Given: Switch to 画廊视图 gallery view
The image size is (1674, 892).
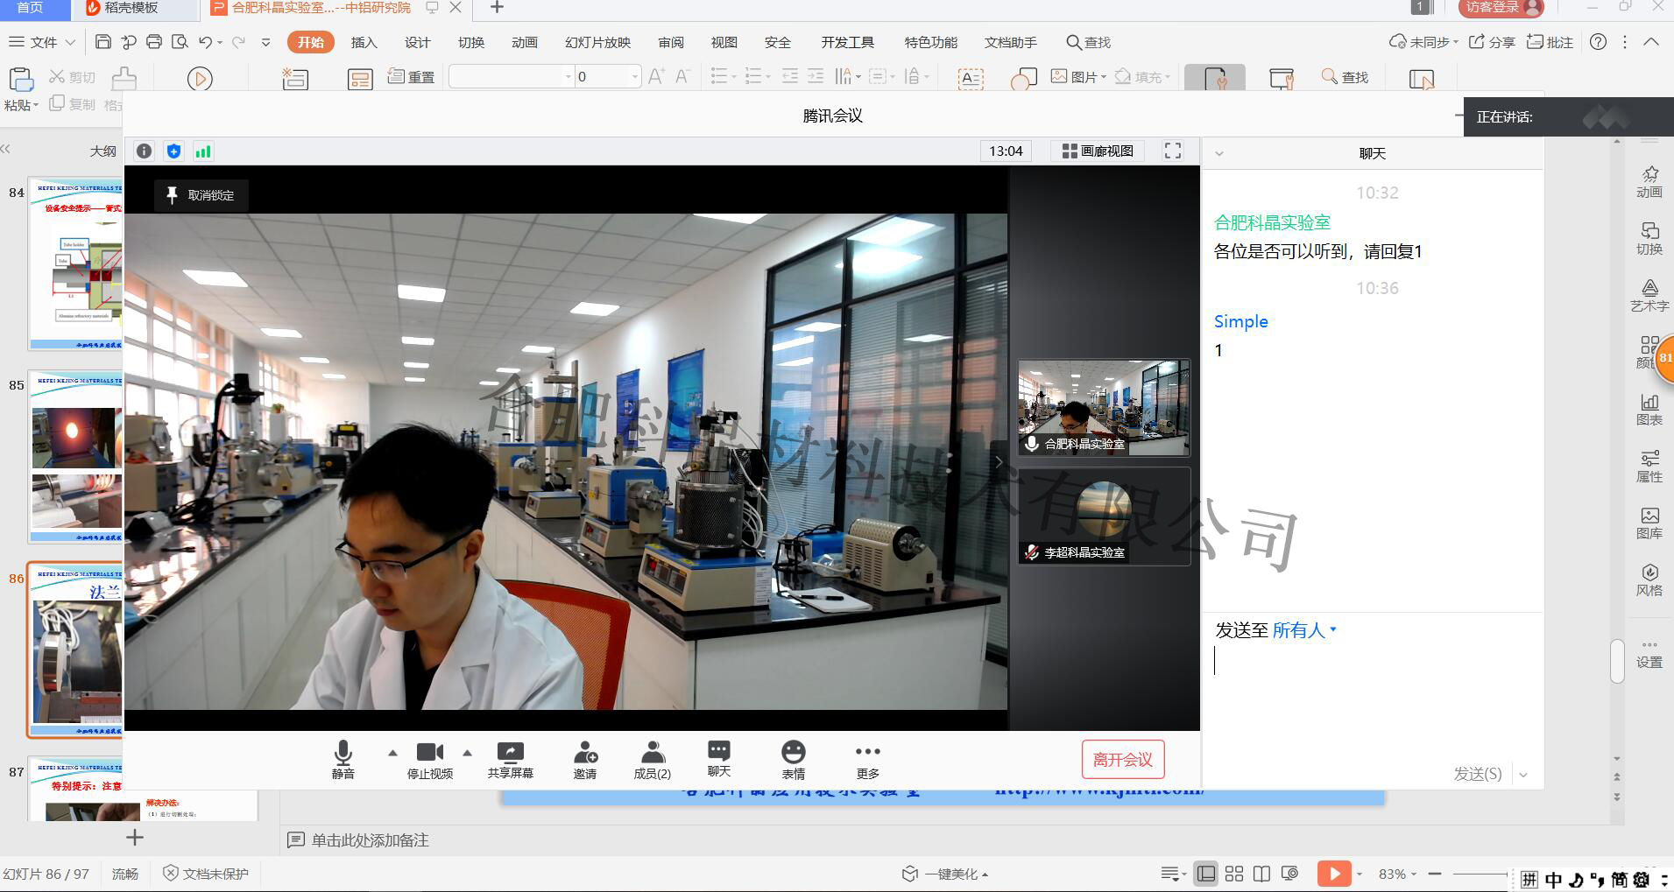Looking at the screenshot, I should coord(1098,151).
